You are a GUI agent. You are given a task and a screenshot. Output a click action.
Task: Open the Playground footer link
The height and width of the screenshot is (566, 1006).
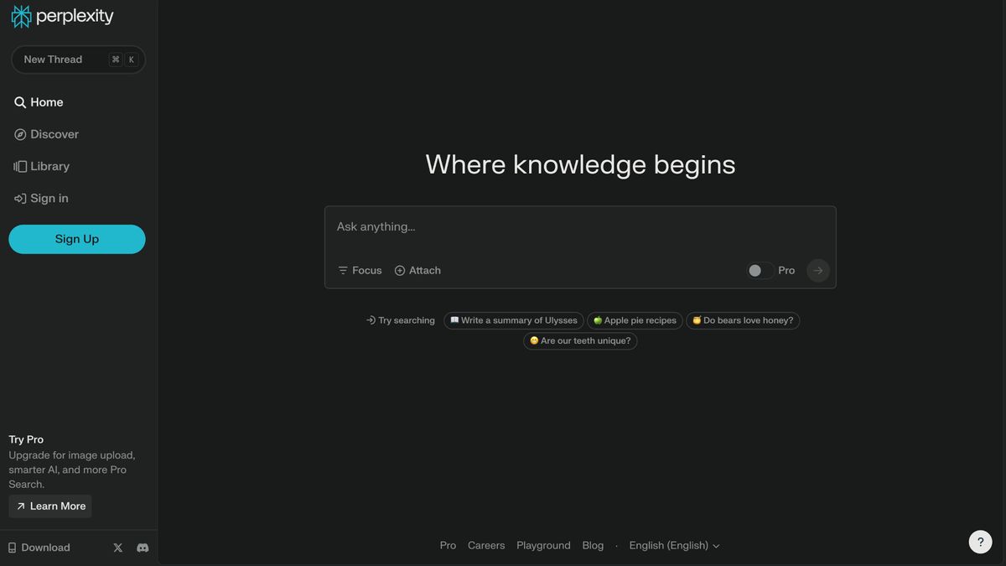click(x=543, y=545)
